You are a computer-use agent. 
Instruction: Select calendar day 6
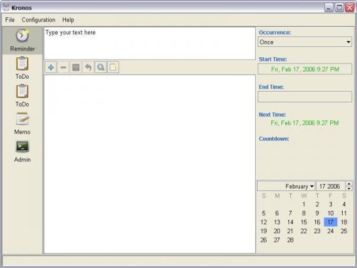click(277, 213)
